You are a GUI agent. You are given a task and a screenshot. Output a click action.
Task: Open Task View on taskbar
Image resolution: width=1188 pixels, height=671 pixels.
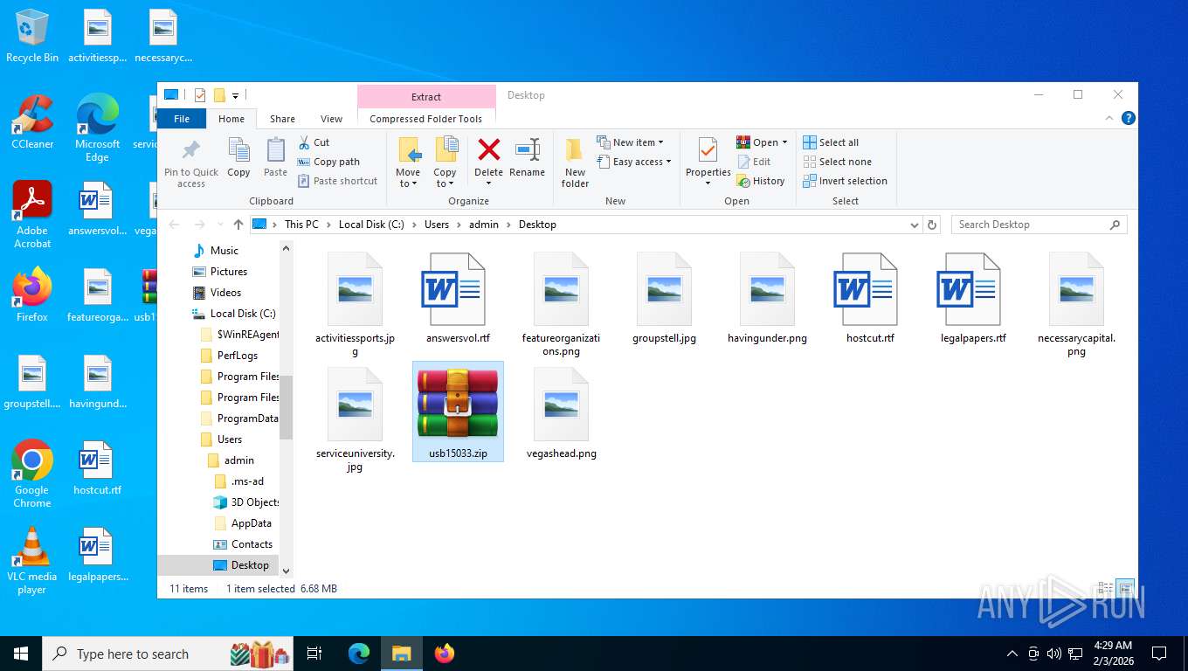point(314,654)
